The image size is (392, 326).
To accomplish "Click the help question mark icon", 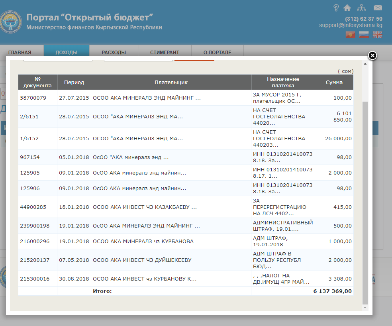I will pos(336,8).
